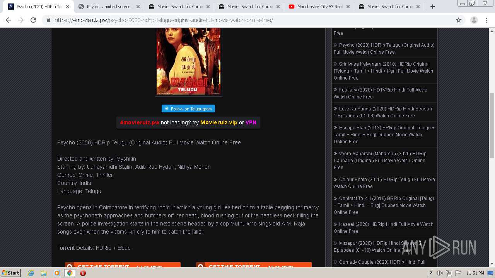Image resolution: width=495 pixels, height=278 pixels.
Task: Click 'Directed and written by: Myshkin' text
Action: tap(97, 159)
